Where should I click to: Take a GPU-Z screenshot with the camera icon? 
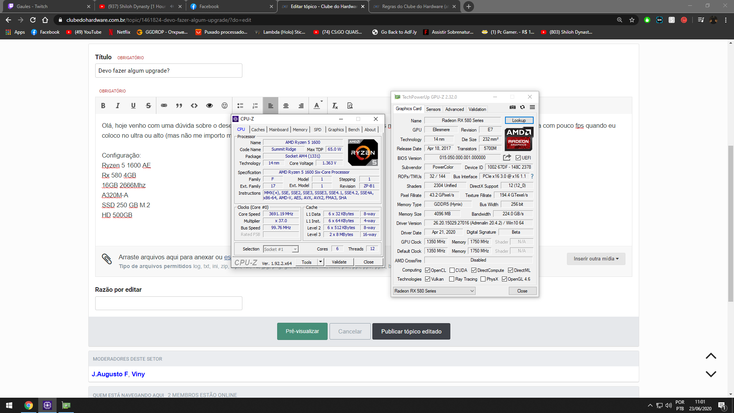click(x=513, y=107)
